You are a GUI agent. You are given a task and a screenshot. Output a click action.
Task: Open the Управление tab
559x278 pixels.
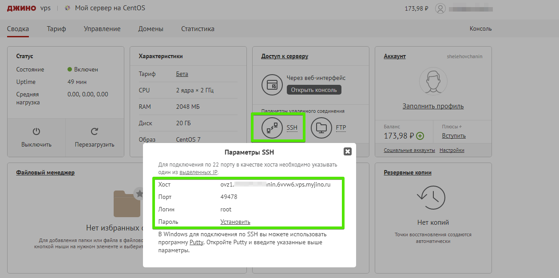click(102, 29)
